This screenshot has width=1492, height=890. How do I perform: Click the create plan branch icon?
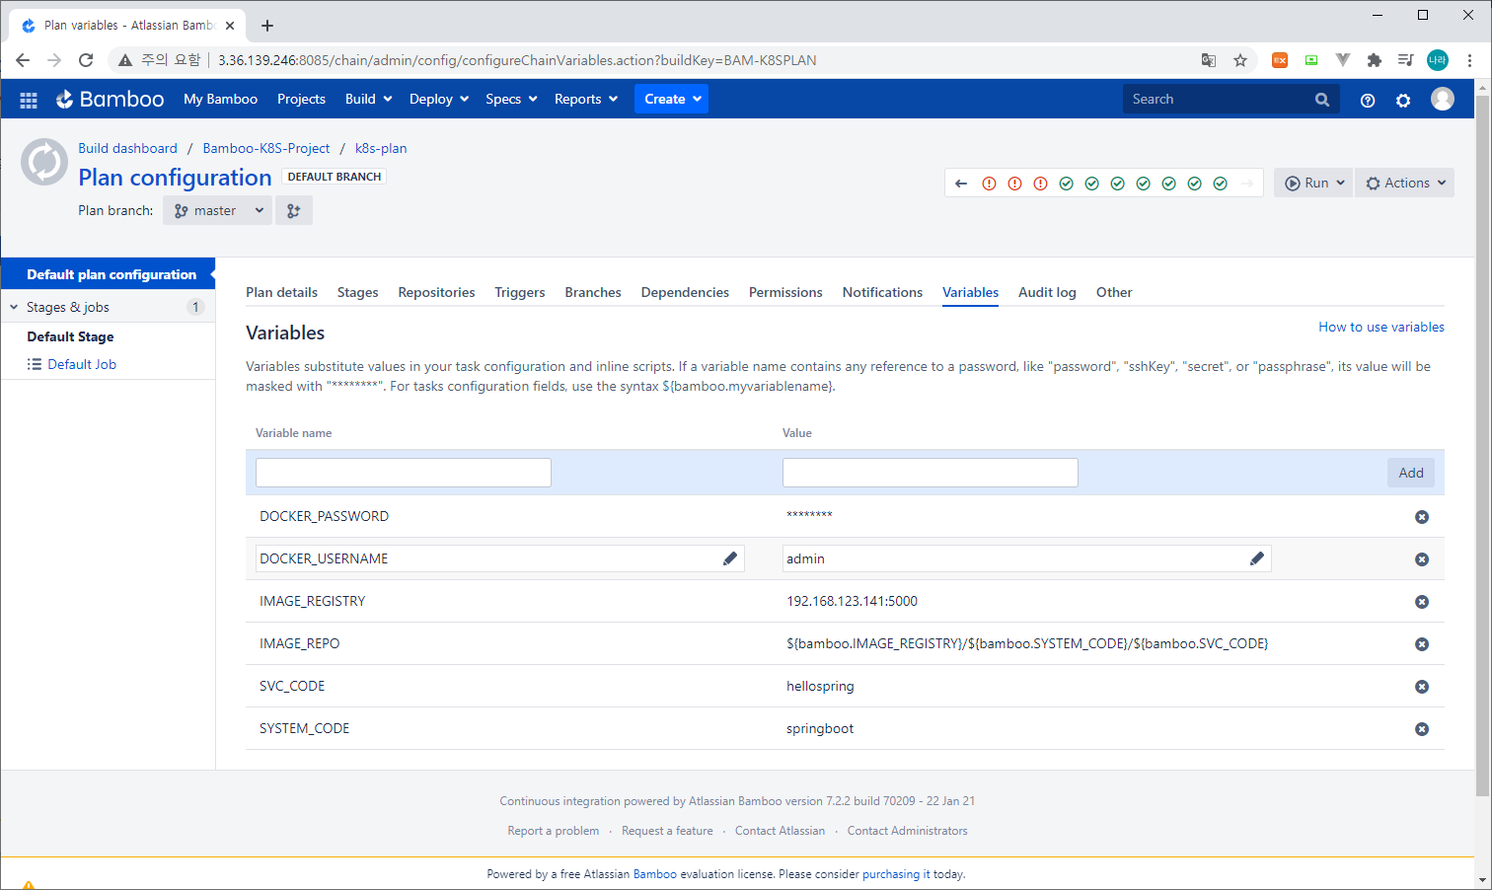294,210
